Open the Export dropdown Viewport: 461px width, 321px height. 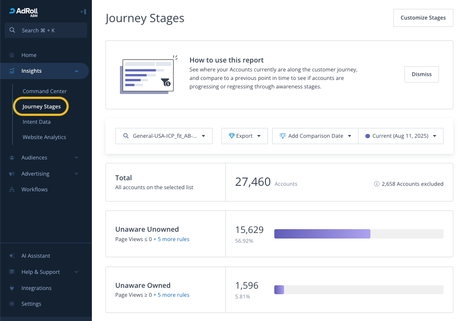point(245,136)
